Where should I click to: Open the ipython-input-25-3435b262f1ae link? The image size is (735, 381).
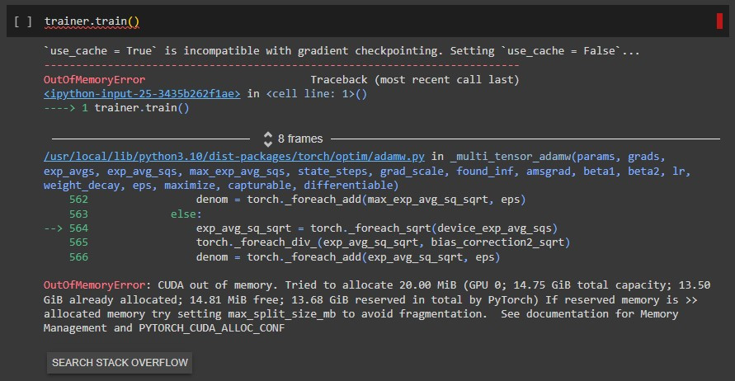coord(142,94)
